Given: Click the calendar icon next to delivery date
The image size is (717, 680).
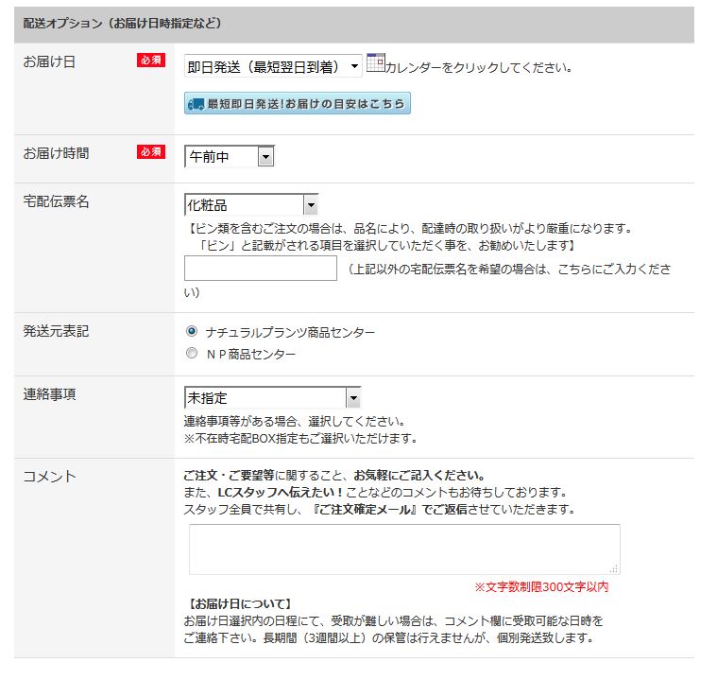Looking at the screenshot, I should coord(375,62).
